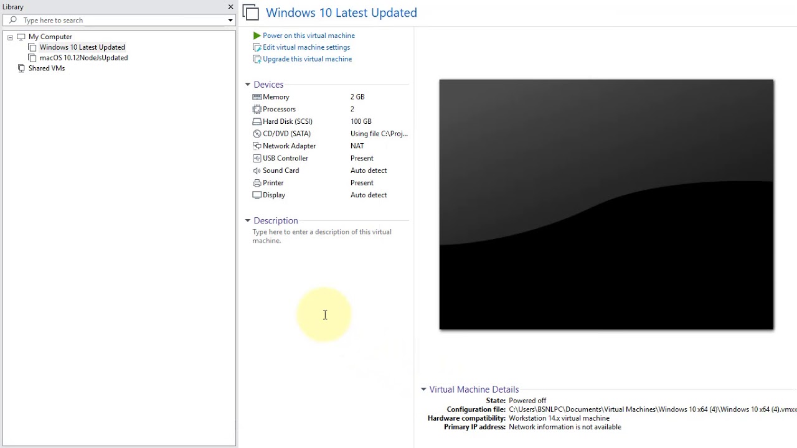This screenshot has width=797, height=448.
Task: Click the VM icon beside the title
Action: (x=250, y=12)
